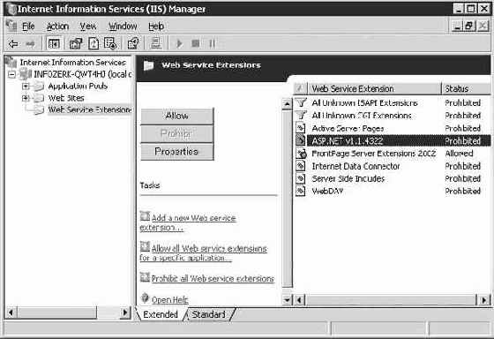
Task: Click the Properties button
Action: [x=177, y=152]
